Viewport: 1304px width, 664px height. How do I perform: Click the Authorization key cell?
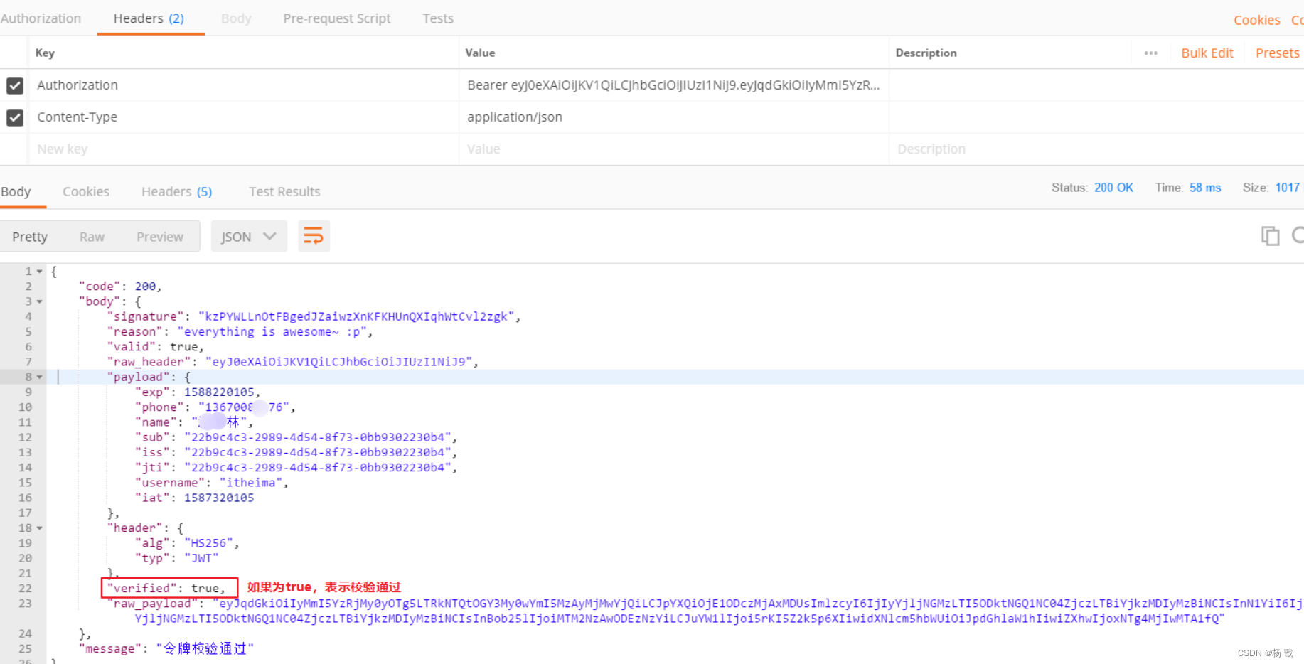[244, 85]
